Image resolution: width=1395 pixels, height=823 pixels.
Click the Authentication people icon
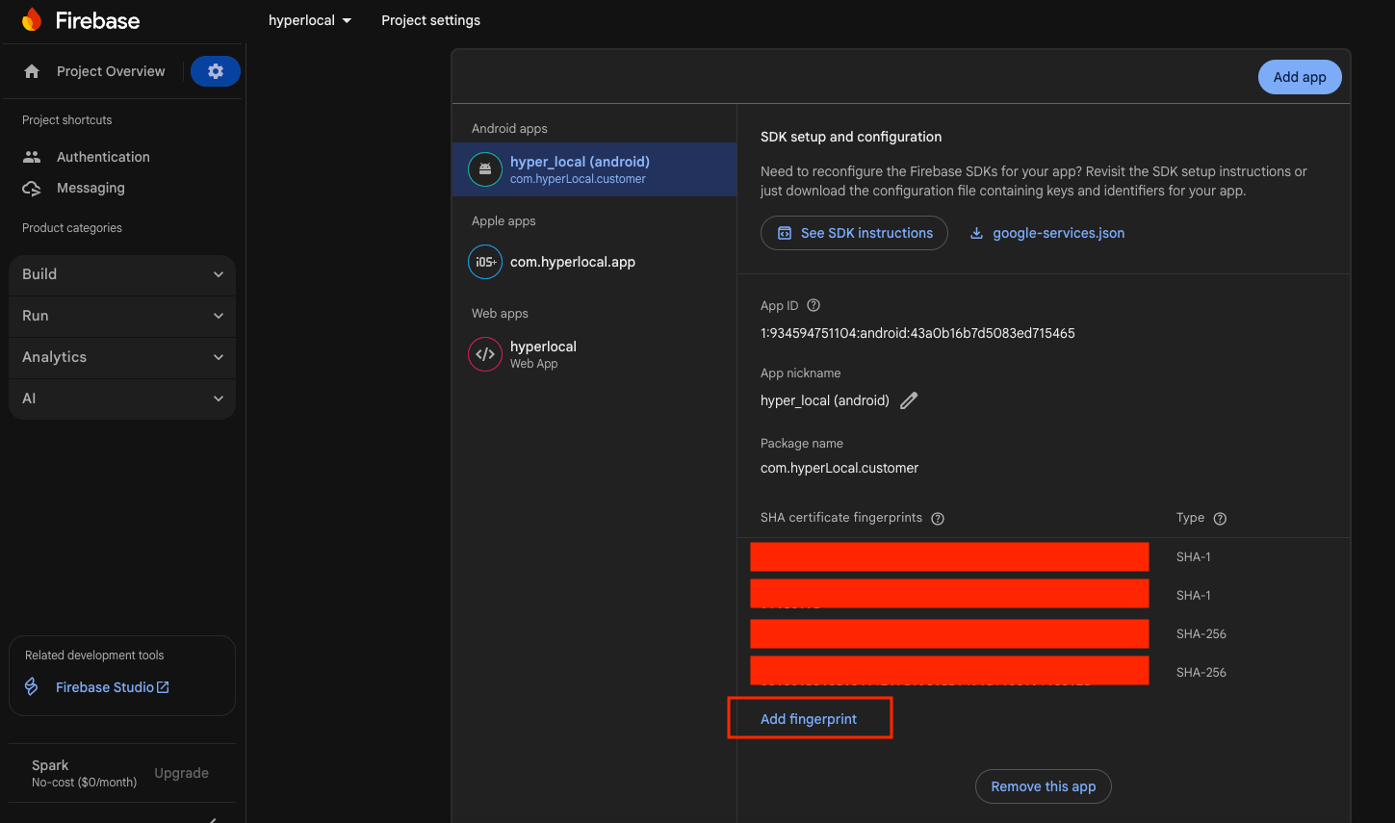(x=32, y=157)
